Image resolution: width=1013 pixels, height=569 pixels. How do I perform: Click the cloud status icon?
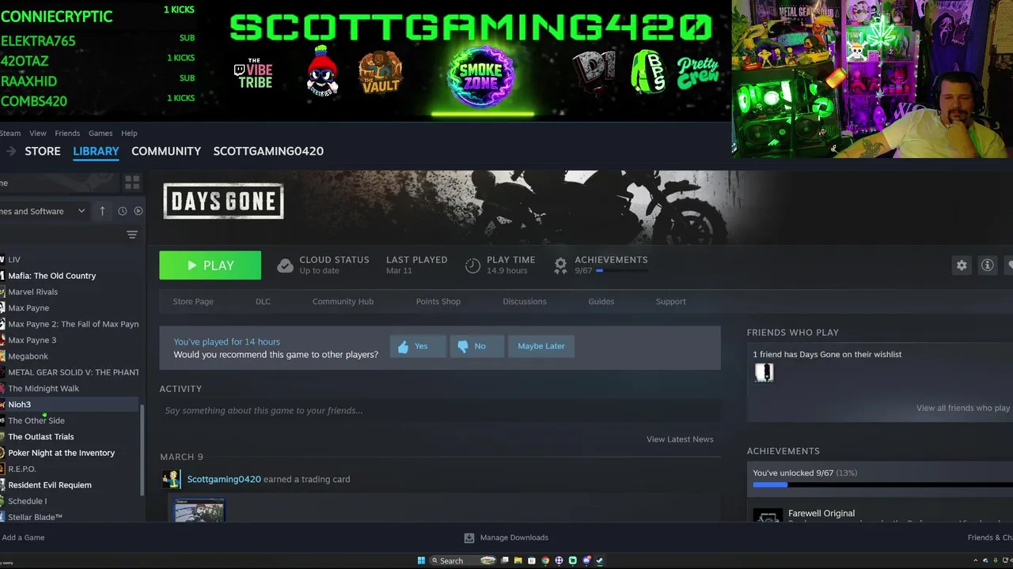[x=285, y=266]
